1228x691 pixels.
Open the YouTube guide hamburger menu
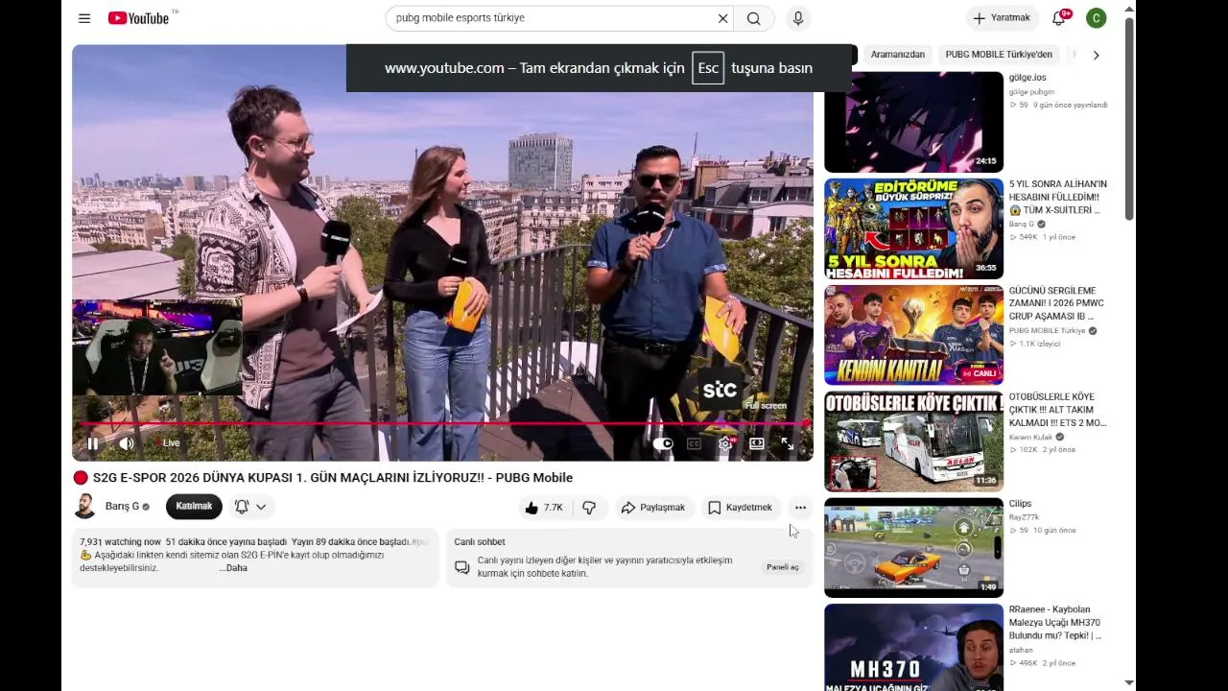pyautogui.click(x=84, y=18)
